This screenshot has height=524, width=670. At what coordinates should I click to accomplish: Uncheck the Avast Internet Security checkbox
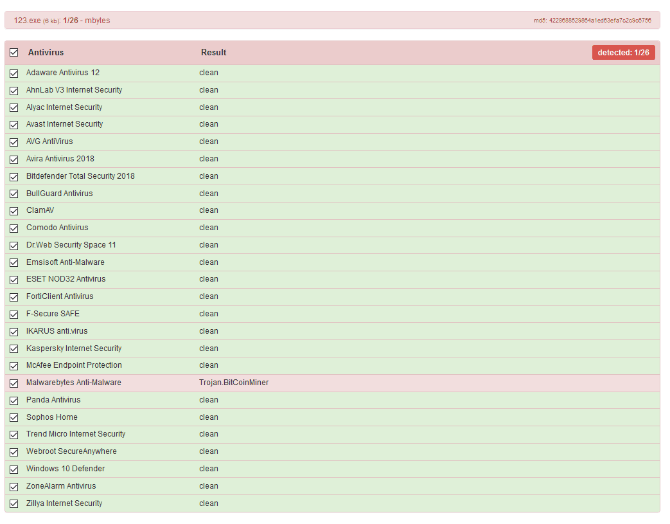[13, 125]
